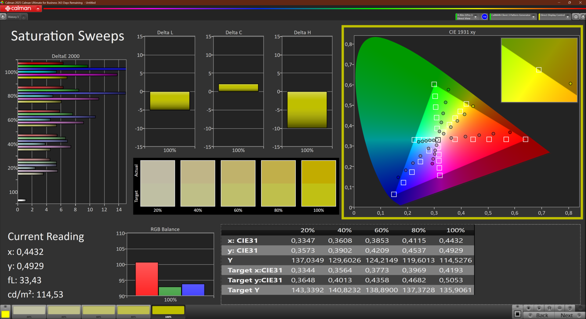Click the zoomed yellow inset in CIE chart
The image size is (586, 319).
(x=539, y=70)
